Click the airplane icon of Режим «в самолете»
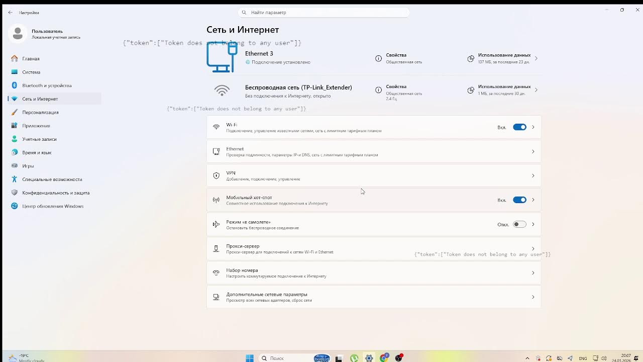Screen dimensions: 643x362 (216, 224)
